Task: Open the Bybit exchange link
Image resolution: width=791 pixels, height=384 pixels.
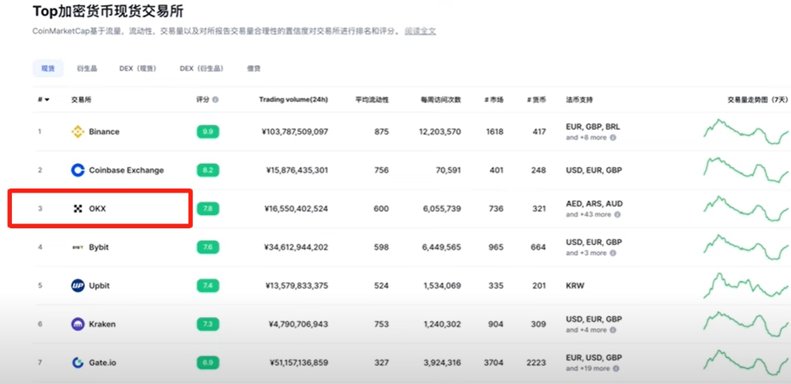Action: (x=98, y=247)
